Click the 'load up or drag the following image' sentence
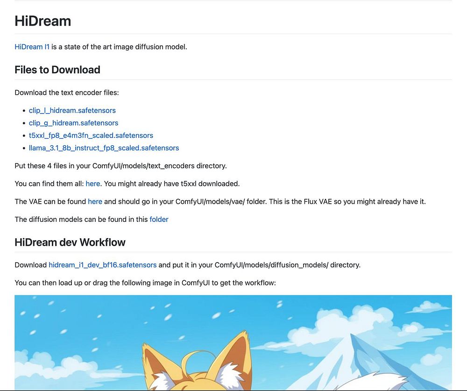The height and width of the screenshot is (391, 467). click(x=145, y=283)
